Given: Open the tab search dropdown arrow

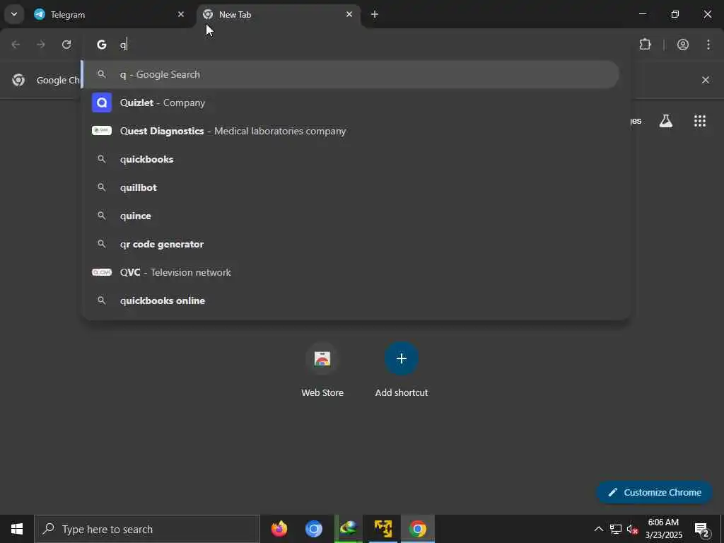Looking at the screenshot, I should click(x=14, y=14).
